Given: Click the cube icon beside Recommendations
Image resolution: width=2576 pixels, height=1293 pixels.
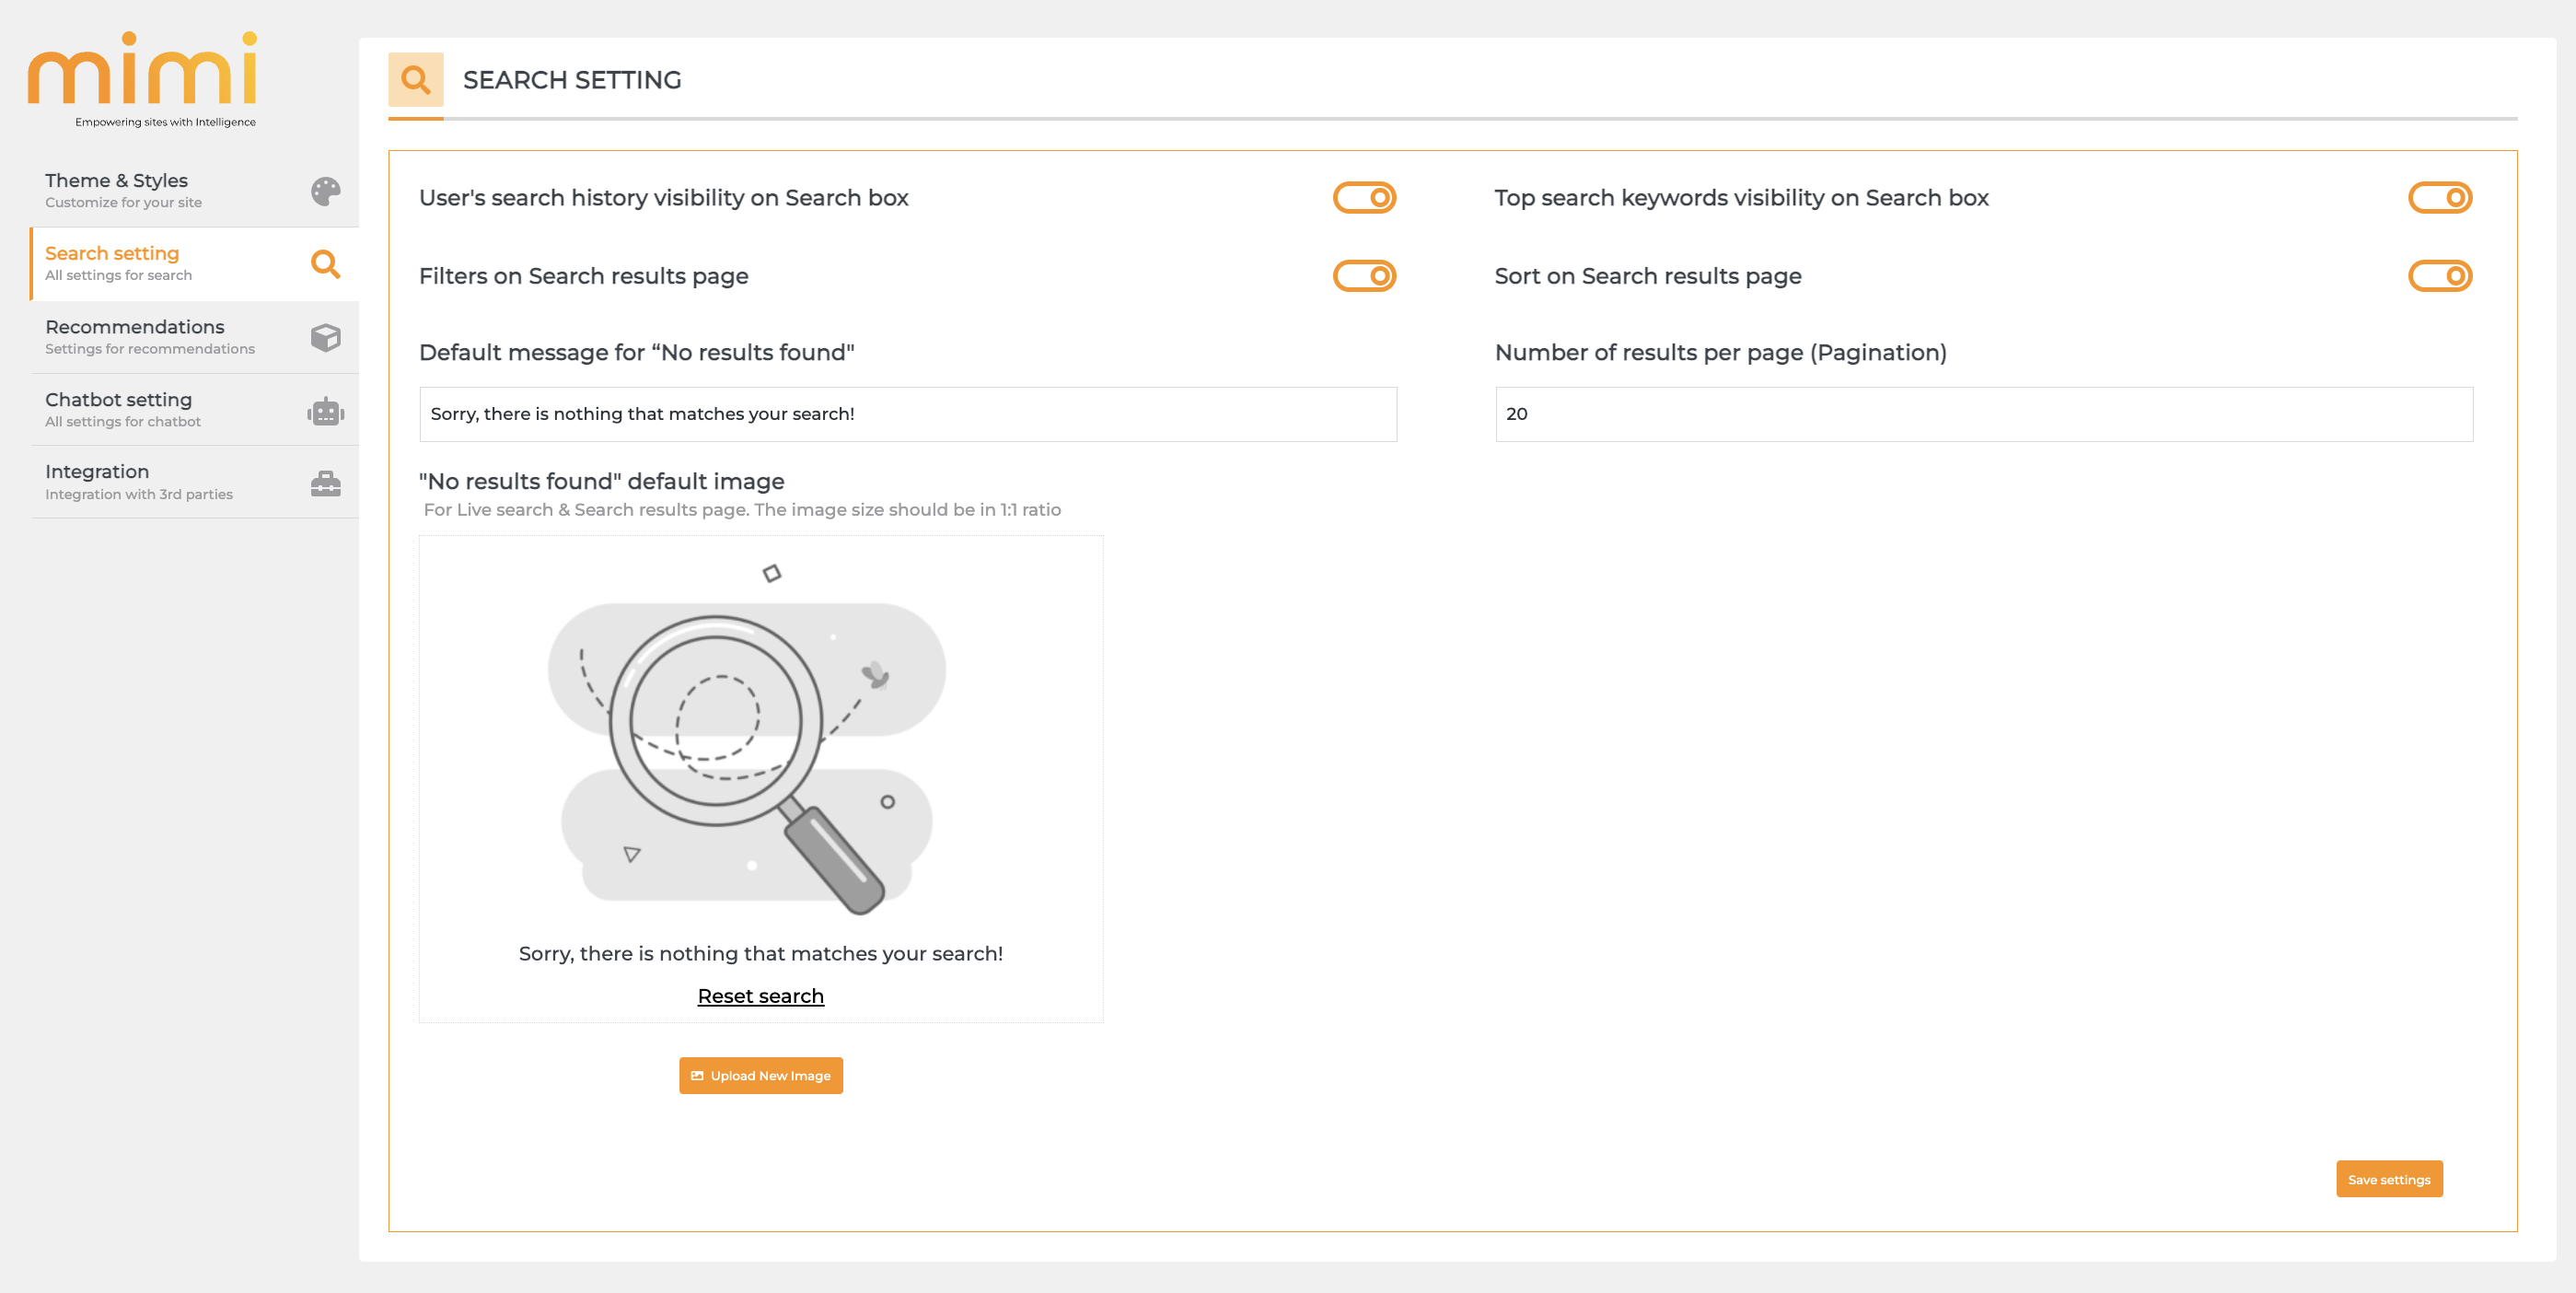Looking at the screenshot, I should click(325, 337).
